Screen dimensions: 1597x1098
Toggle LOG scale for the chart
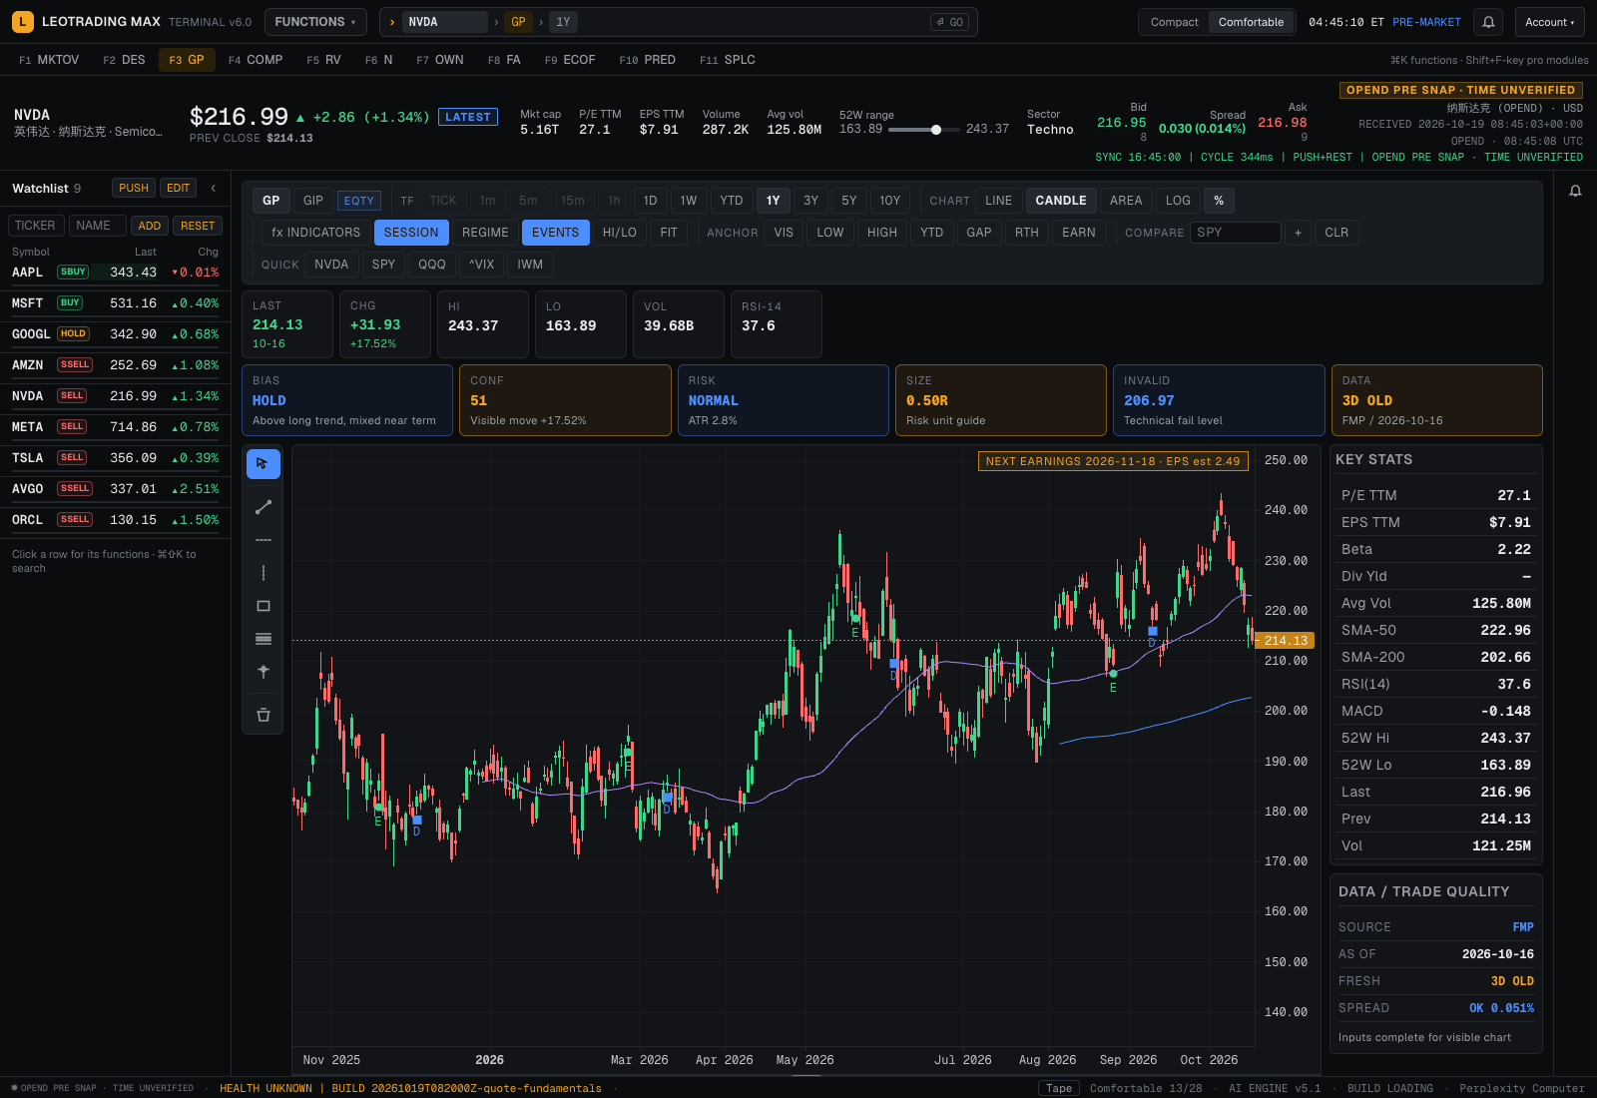pyautogui.click(x=1178, y=201)
